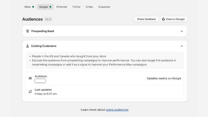Click the Prospecting Seed heading
The height and width of the screenshot is (117, 208).
coord(43,31)
